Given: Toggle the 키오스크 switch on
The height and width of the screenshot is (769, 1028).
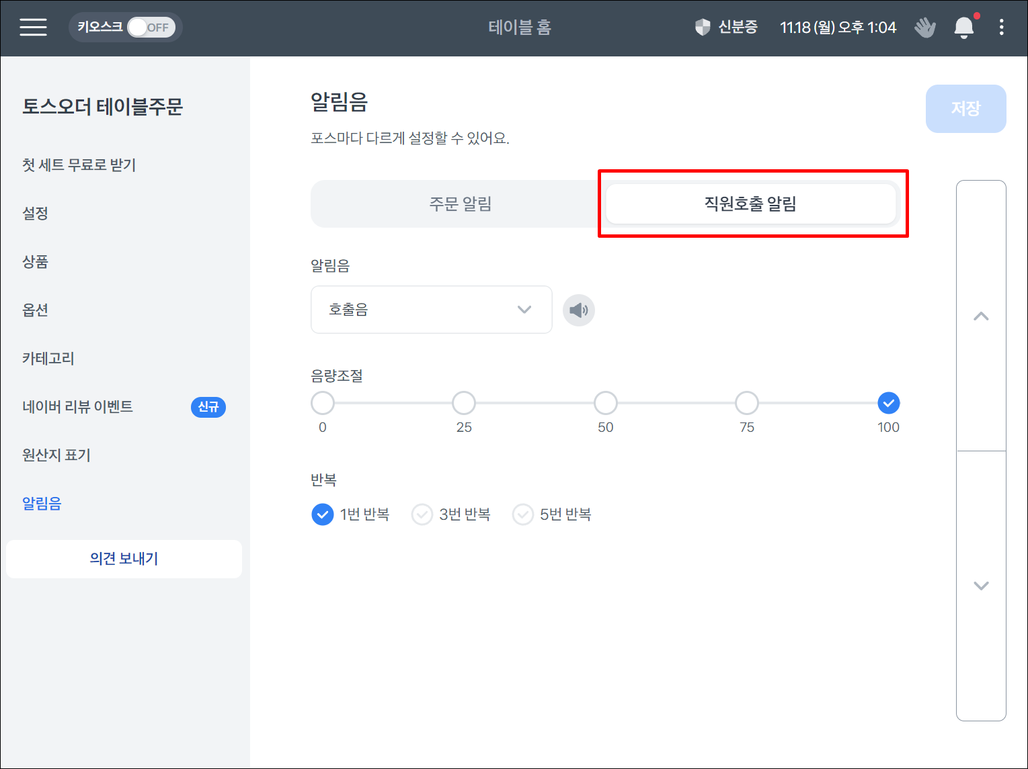Looking at the screenshot, I should click(151, 28).
